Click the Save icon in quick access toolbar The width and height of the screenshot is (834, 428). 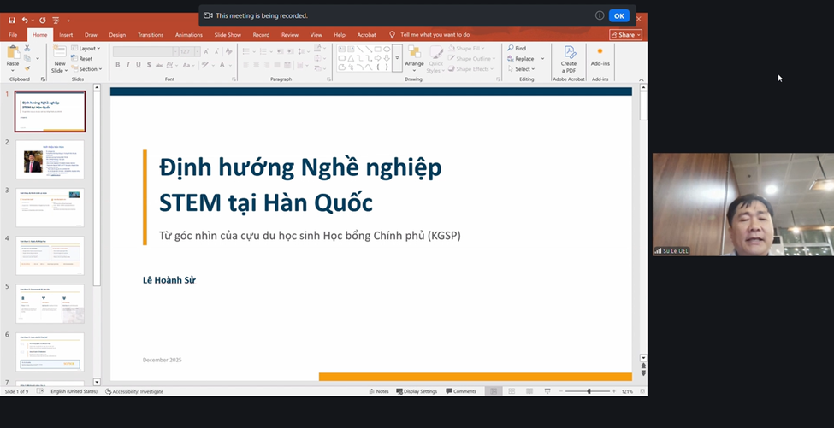point(11,20)
